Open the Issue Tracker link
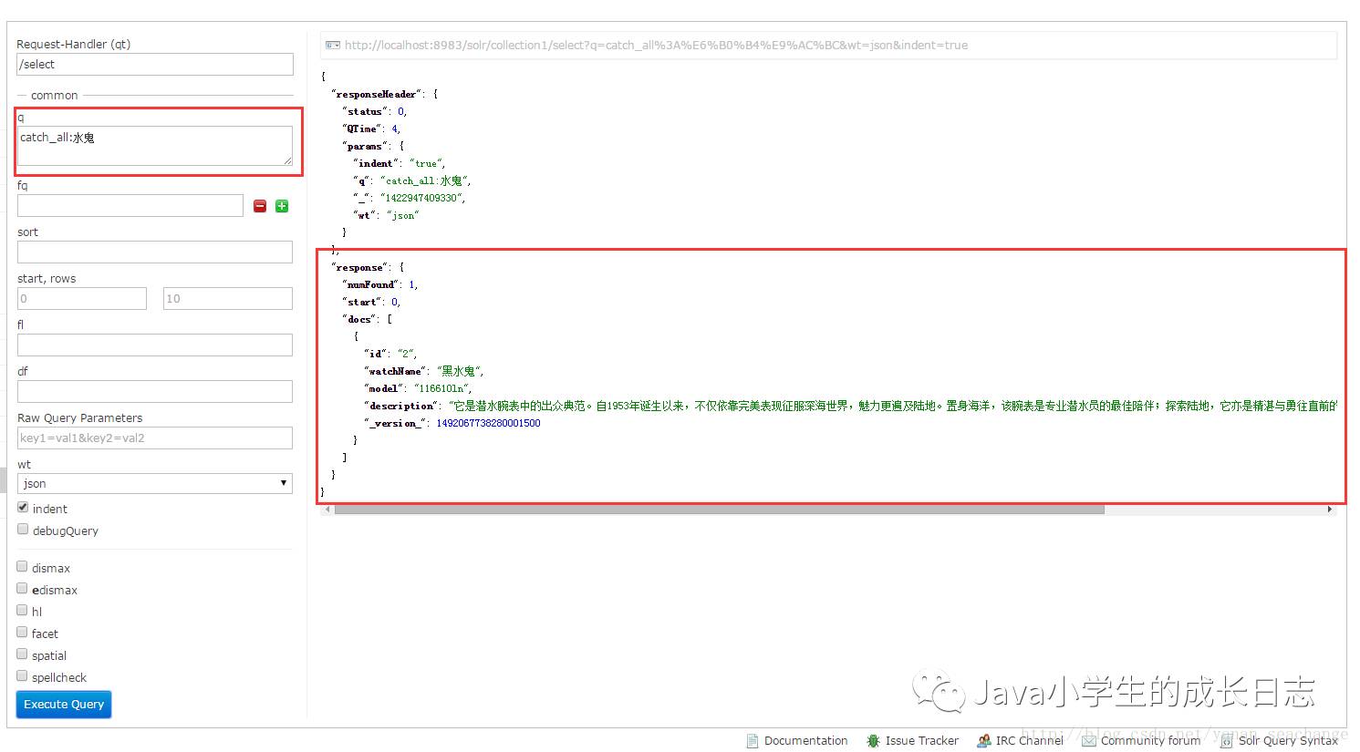Viewport: 1360px width, 752px height. [x=921, y=740]
